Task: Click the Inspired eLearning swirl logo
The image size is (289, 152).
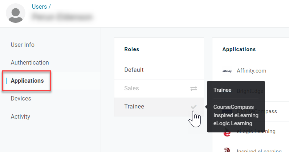Action: click(x=227, y=150)
